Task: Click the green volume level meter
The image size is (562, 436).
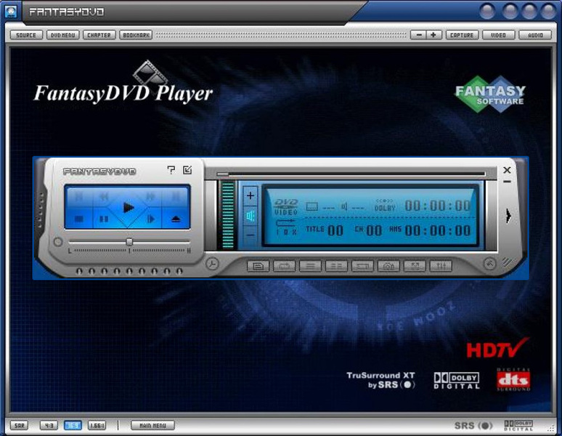Action: tap(227, 215)
